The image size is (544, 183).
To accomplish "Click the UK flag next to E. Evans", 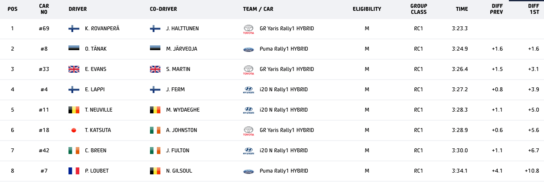I will (x=74, y=69).
